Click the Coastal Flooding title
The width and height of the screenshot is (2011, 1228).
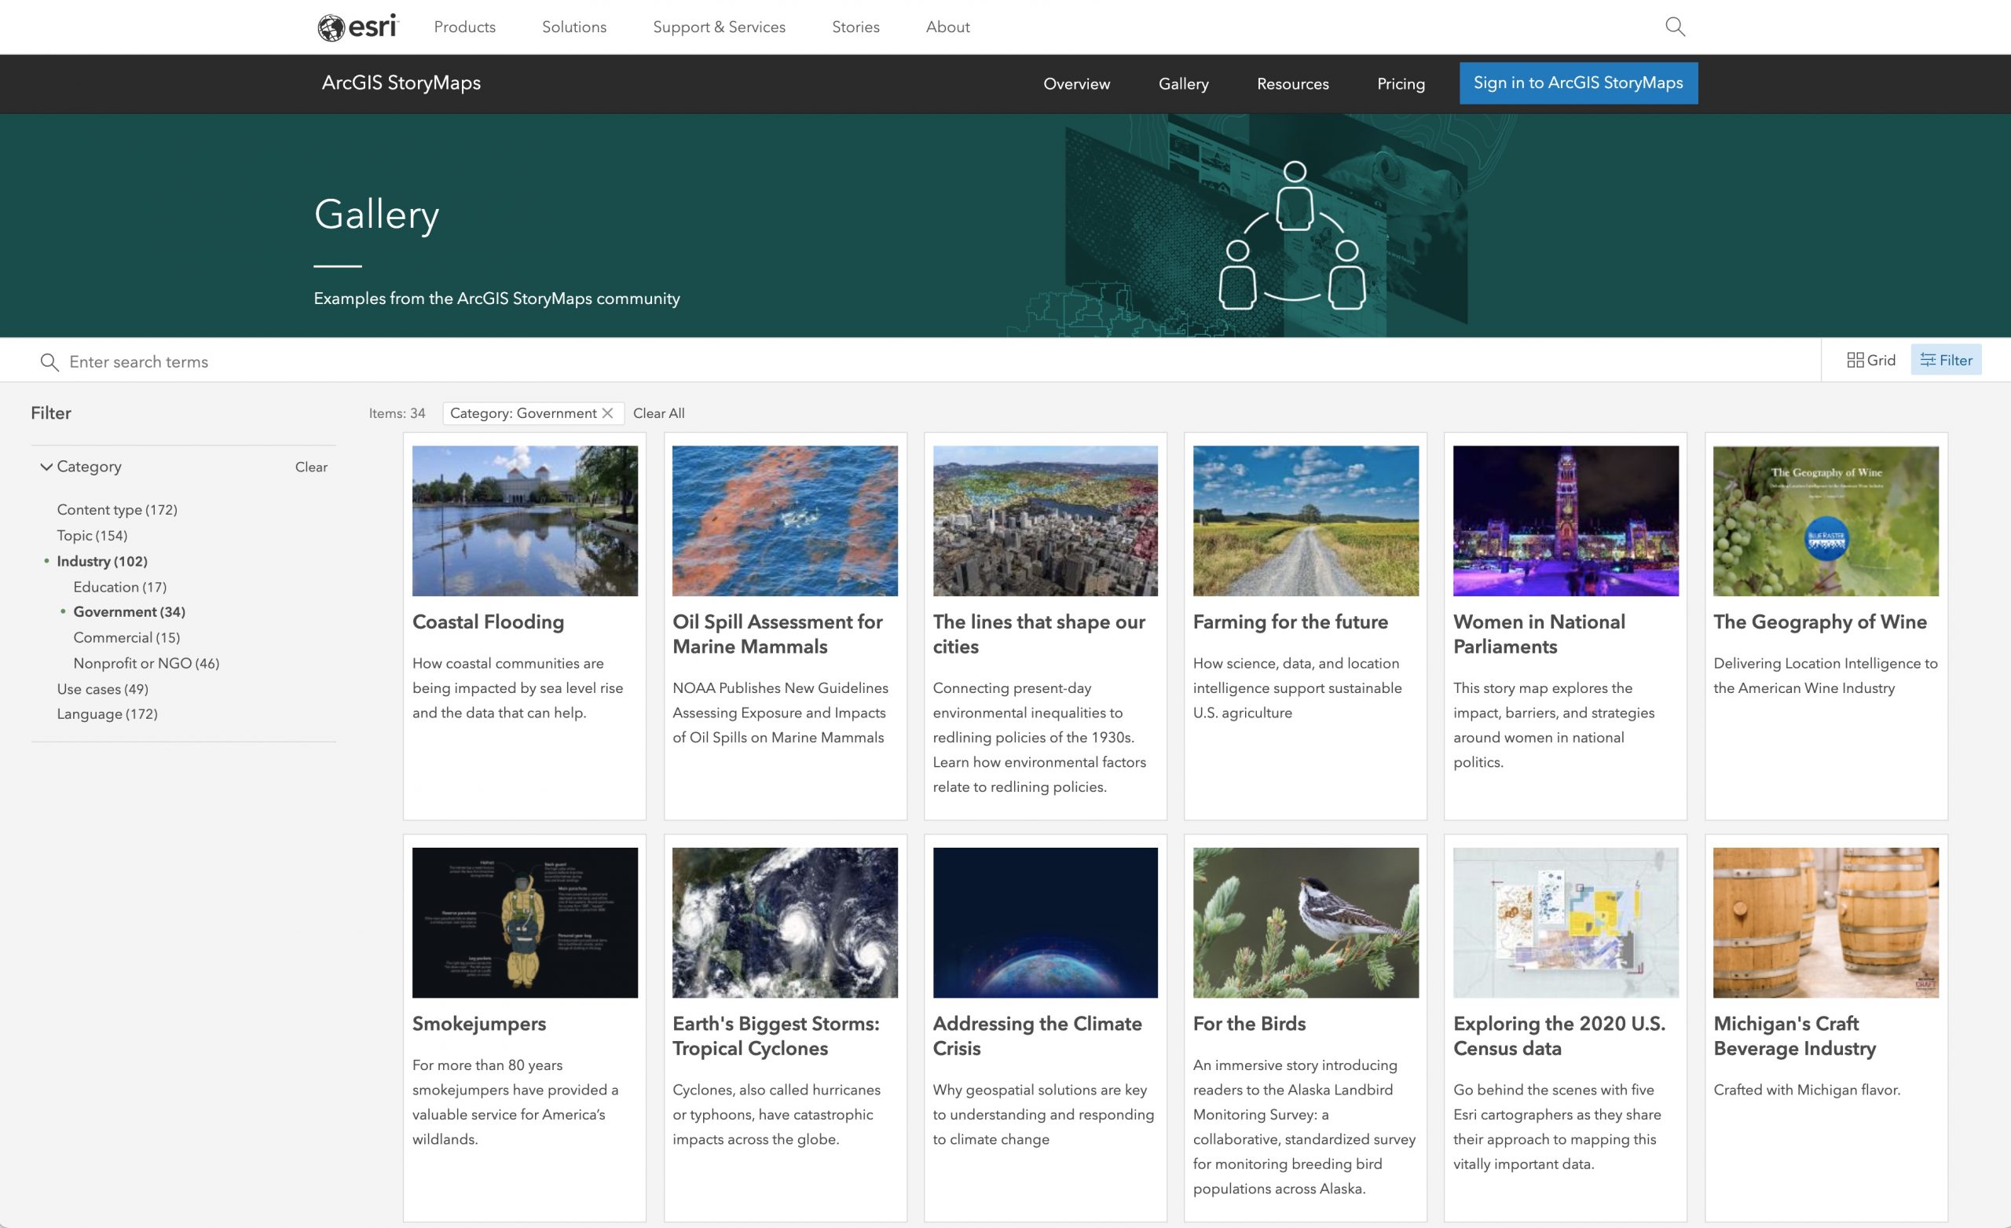(488, 622)
